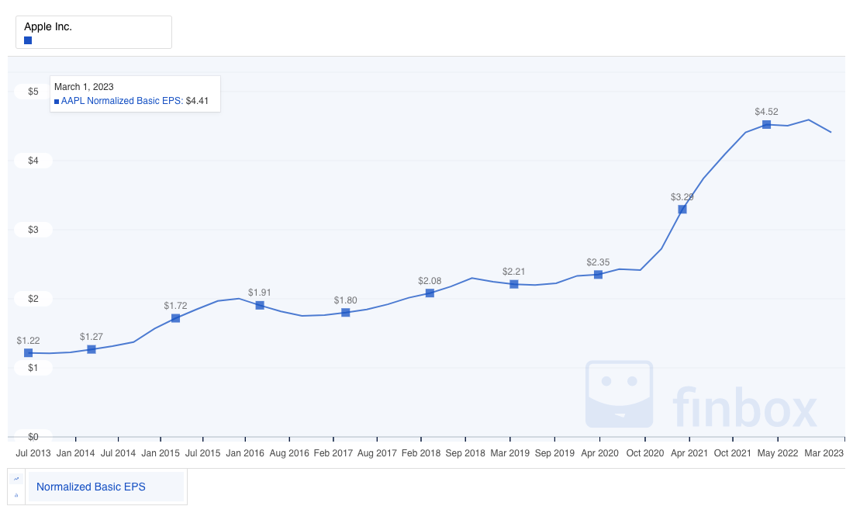This screenshot has height=513, width=853.
Task: Click the $4.52 data point marker
Action: click(x=766, y=124)
